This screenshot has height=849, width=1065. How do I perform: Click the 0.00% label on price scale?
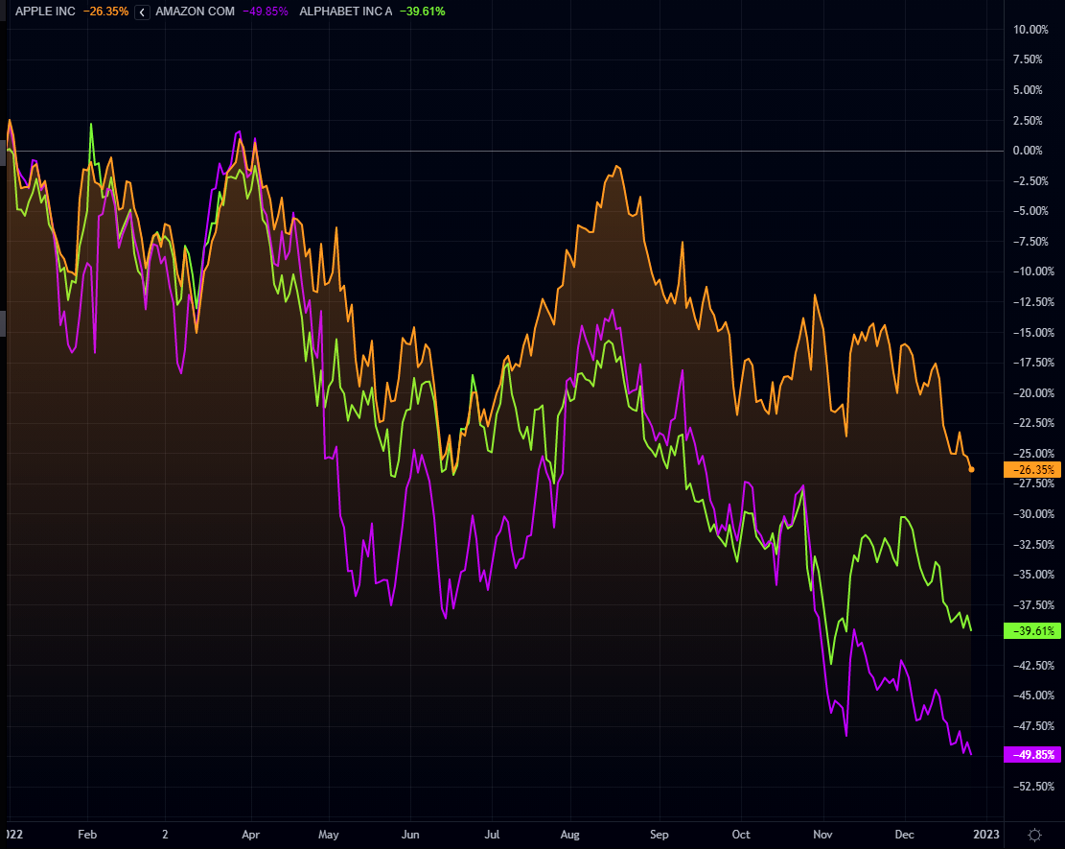pyautogui.click(x=1028, y=151)
